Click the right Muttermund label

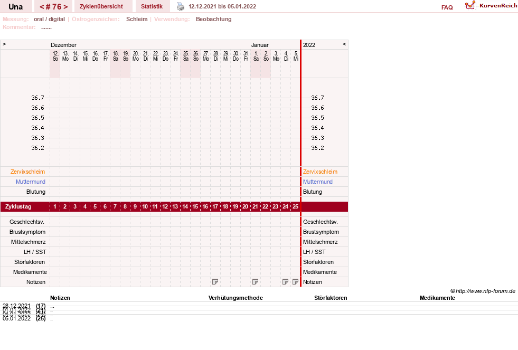[318, 182]
